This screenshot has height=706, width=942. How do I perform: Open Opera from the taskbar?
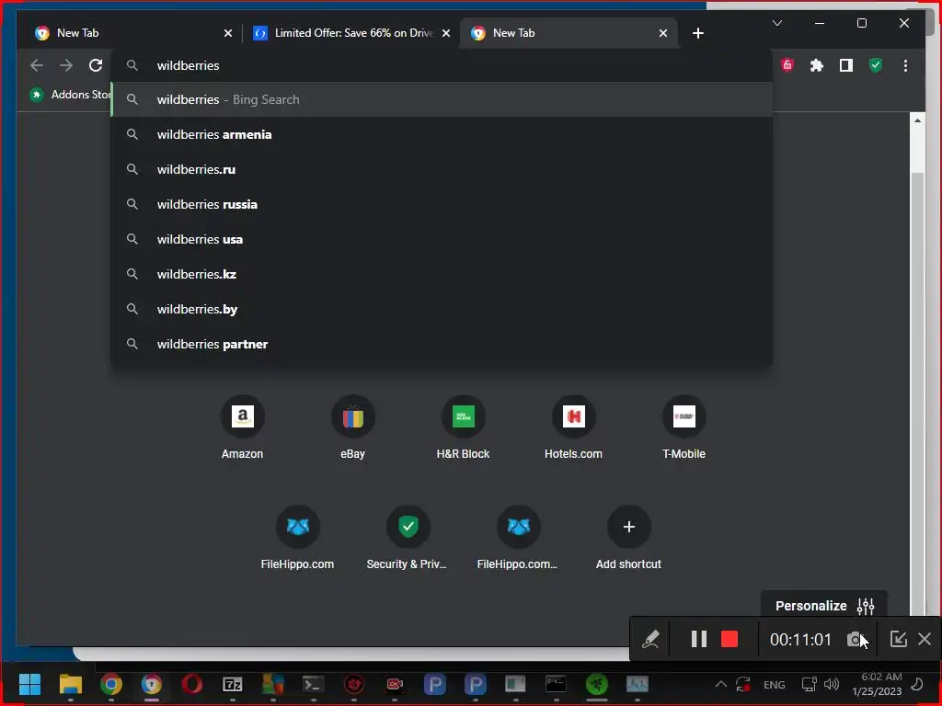pos(192,684)
